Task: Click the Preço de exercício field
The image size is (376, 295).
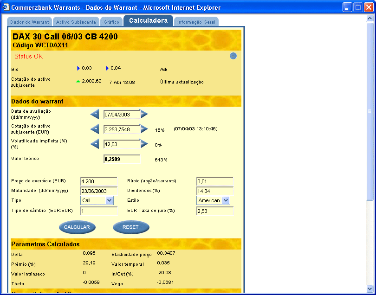Action: (x=99, y=181)
